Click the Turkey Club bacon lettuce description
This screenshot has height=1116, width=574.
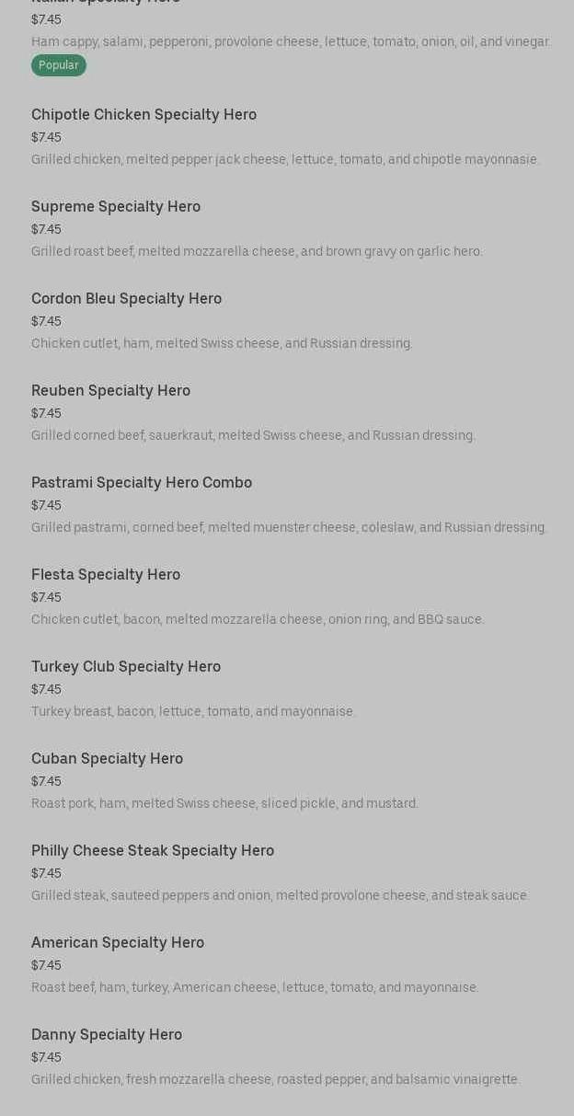pos(193,711)
